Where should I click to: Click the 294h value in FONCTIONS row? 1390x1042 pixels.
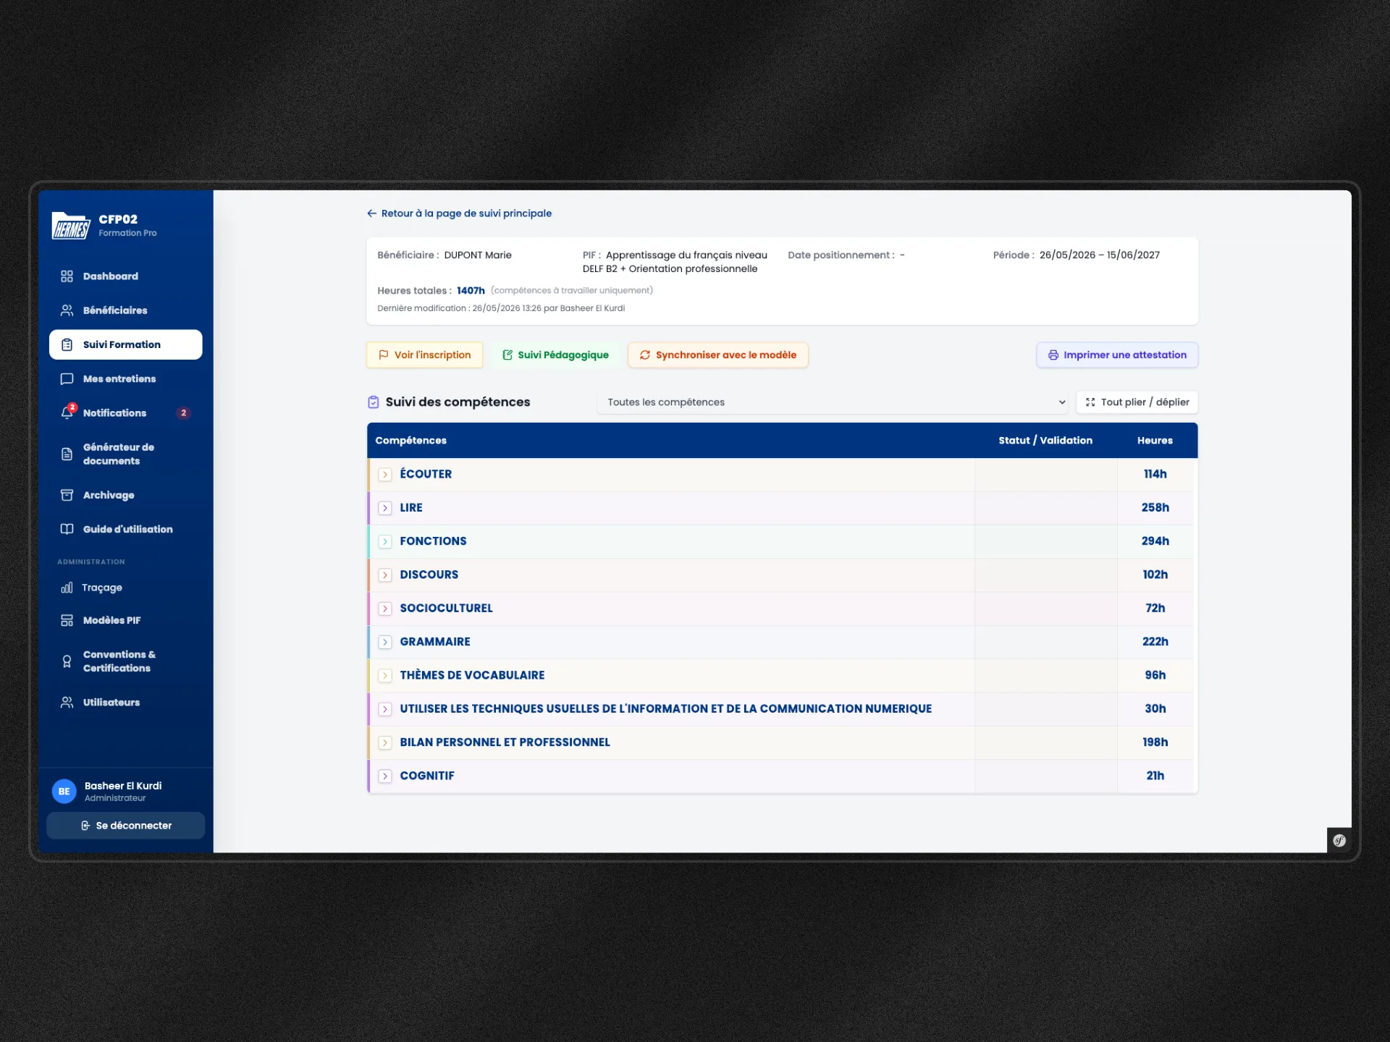tap(1155, 541)
